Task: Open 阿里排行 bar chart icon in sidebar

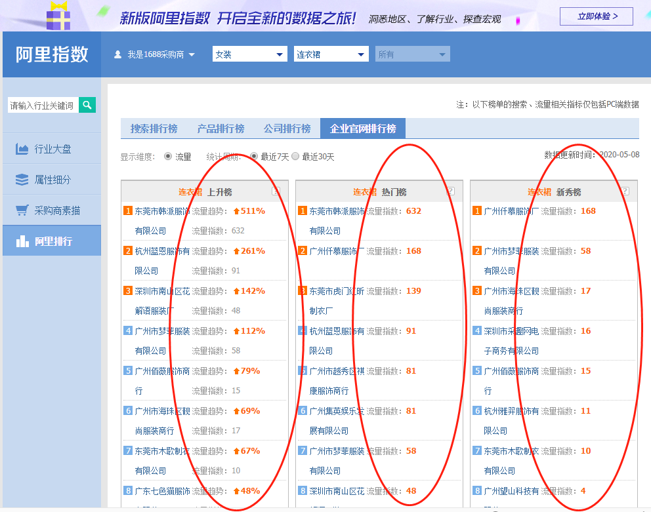Action: point(22,241)
